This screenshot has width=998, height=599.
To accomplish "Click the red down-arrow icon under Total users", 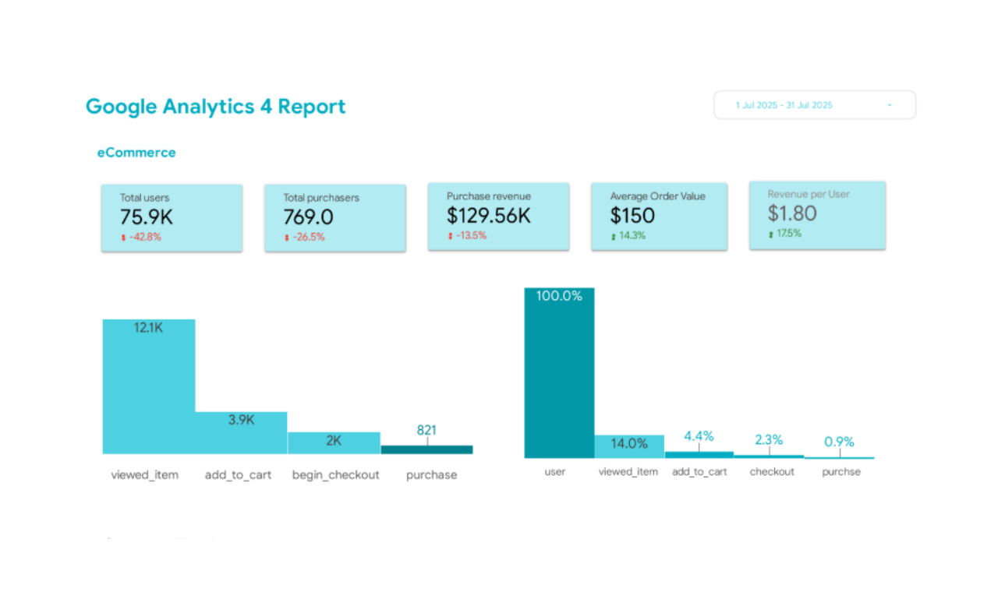I will pyautogui.click(x=123, y=238).
